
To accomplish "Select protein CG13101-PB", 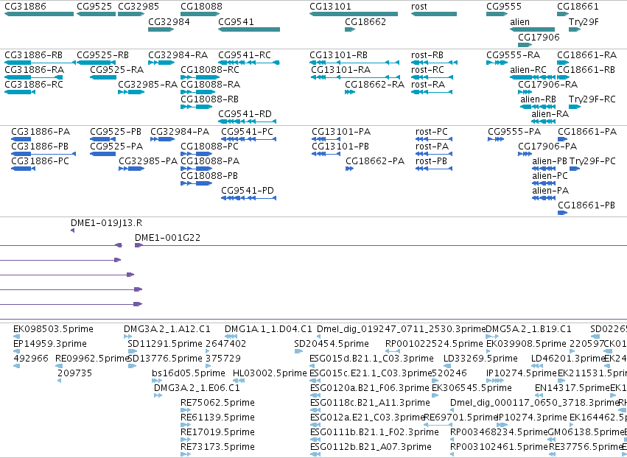I will coord(326,154).
